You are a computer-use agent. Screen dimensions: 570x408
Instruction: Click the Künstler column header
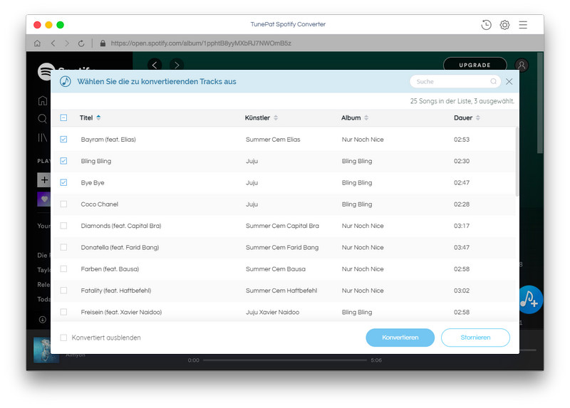click(x=257, y=117)
